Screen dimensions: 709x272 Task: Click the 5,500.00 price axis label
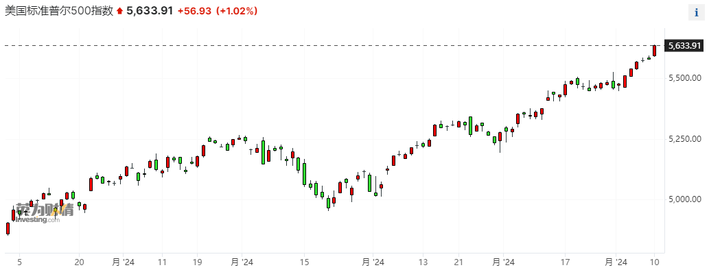(x=684, y=78)
